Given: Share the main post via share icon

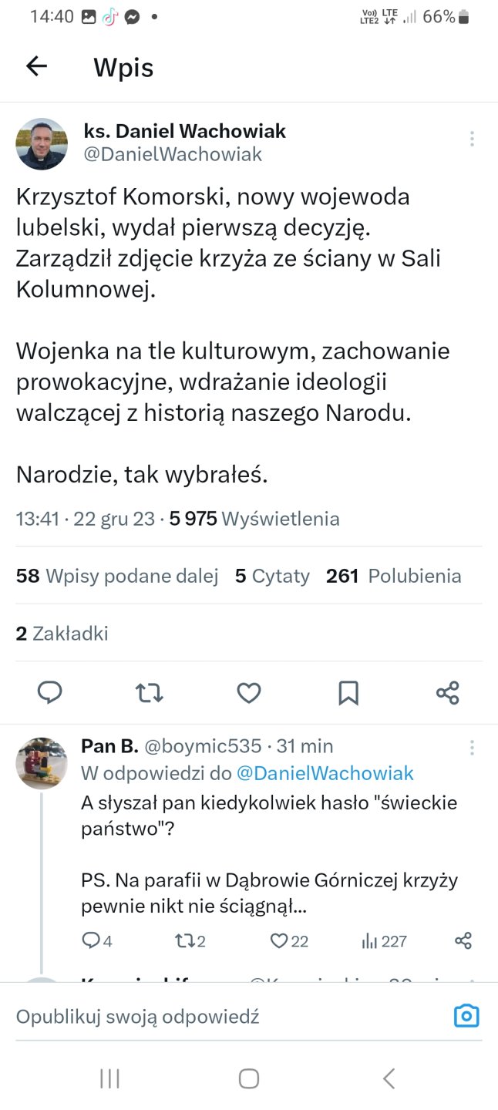Looking at the screenshot, I should point(448,693).
